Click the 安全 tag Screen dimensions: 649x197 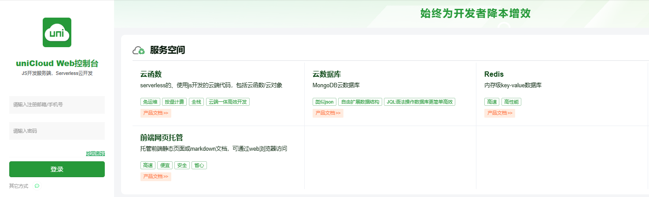tap(182, 165)
